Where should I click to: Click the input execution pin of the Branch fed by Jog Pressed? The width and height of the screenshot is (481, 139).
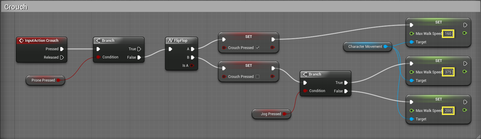pos(305,83)
